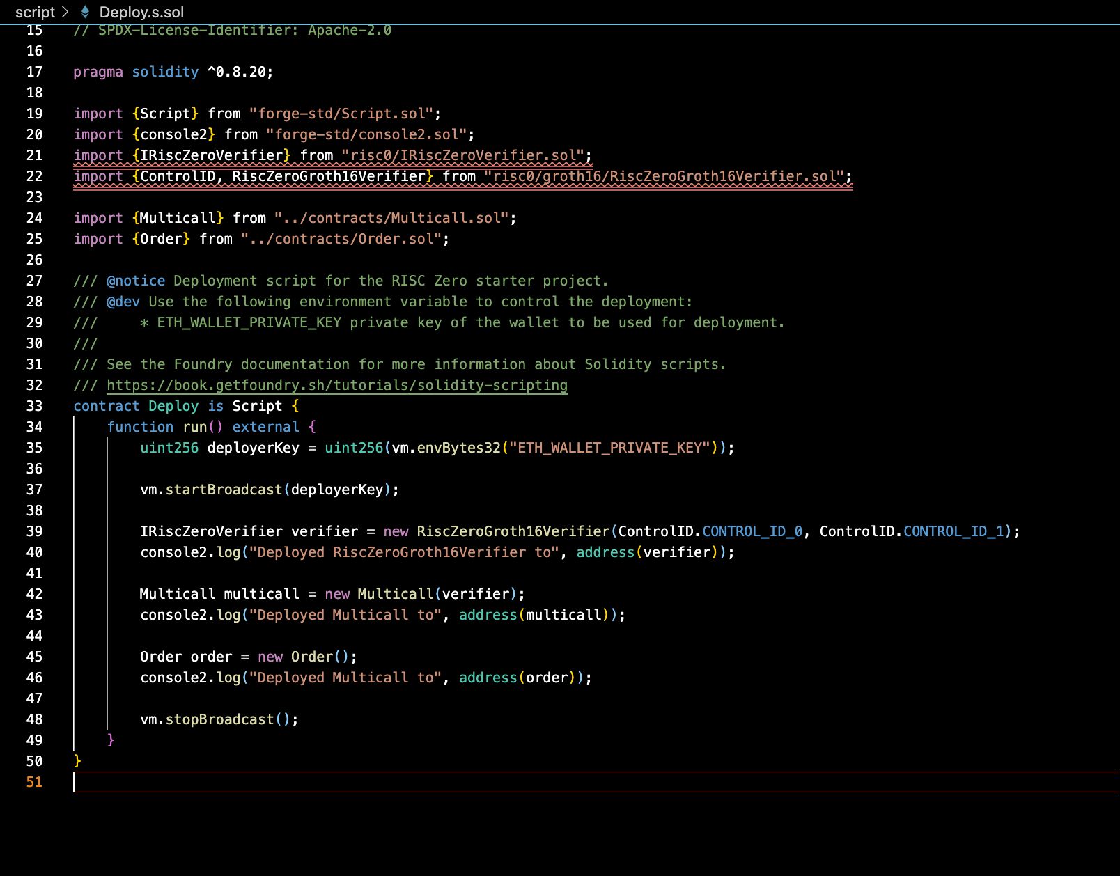Viewport: 1120px width, 876px height.
Task: Click the 'external' keyword on line 34
Action: pyautogui.click(x=266, y=427)
